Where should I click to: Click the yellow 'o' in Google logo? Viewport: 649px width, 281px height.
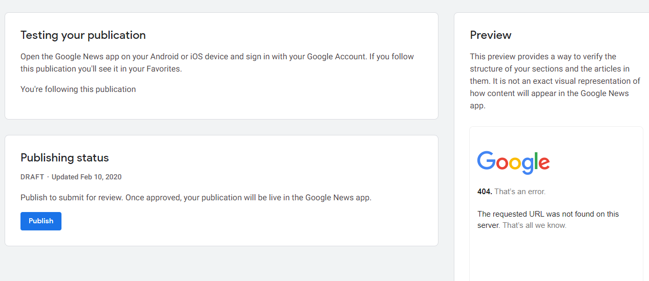(x=516, y=163)
